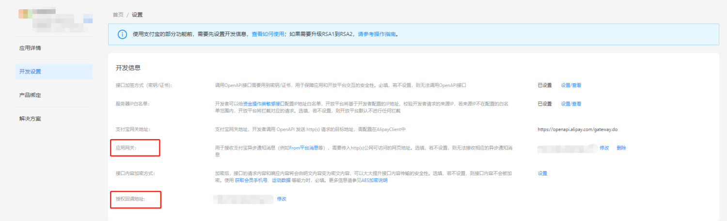
Task: Click the 请参考操作指南 link
Action: [x=377, y=34]
